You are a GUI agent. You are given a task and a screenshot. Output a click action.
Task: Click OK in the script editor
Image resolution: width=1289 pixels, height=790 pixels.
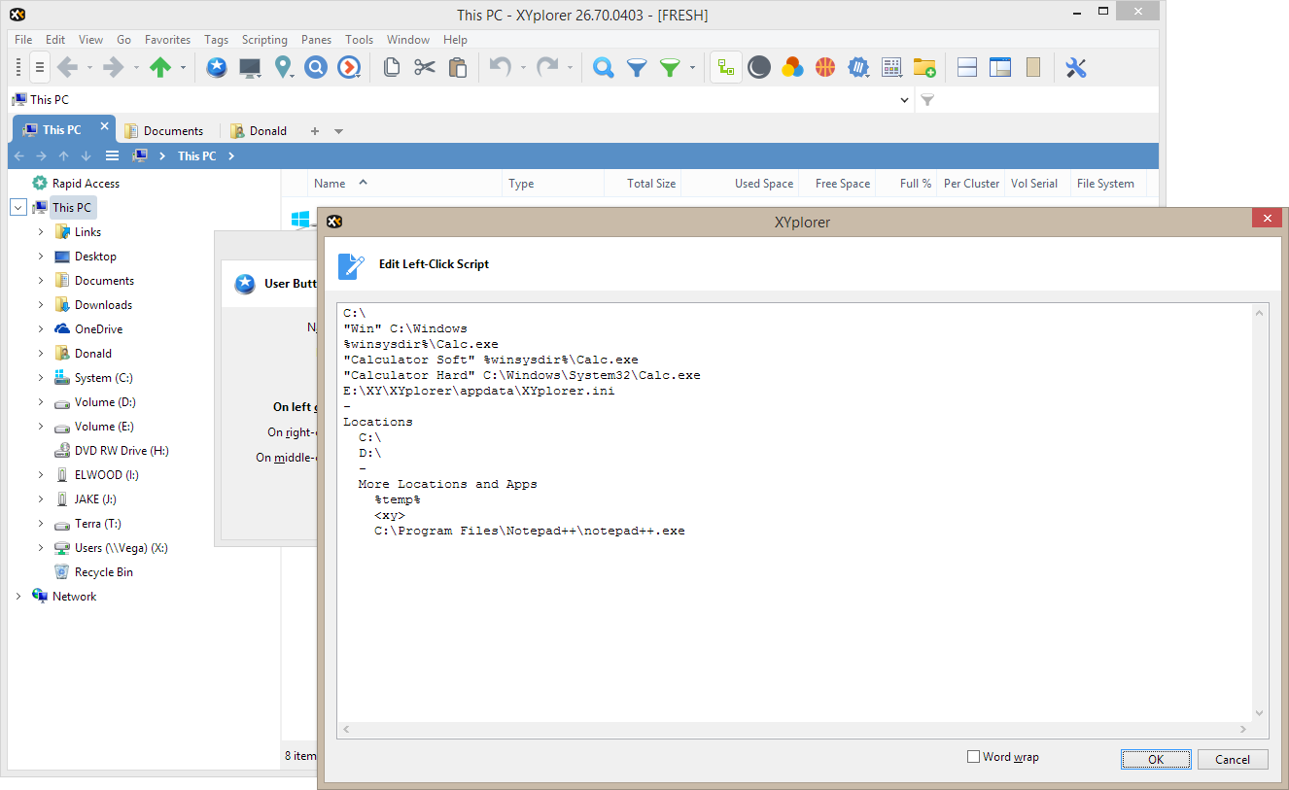pos(1155,760)
